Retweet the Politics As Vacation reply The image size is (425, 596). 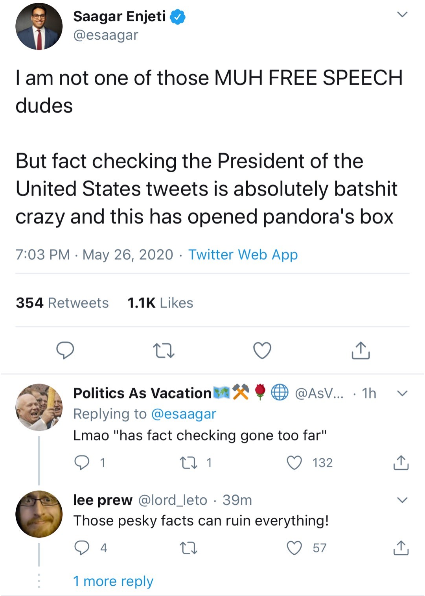(x=188, y=463)
